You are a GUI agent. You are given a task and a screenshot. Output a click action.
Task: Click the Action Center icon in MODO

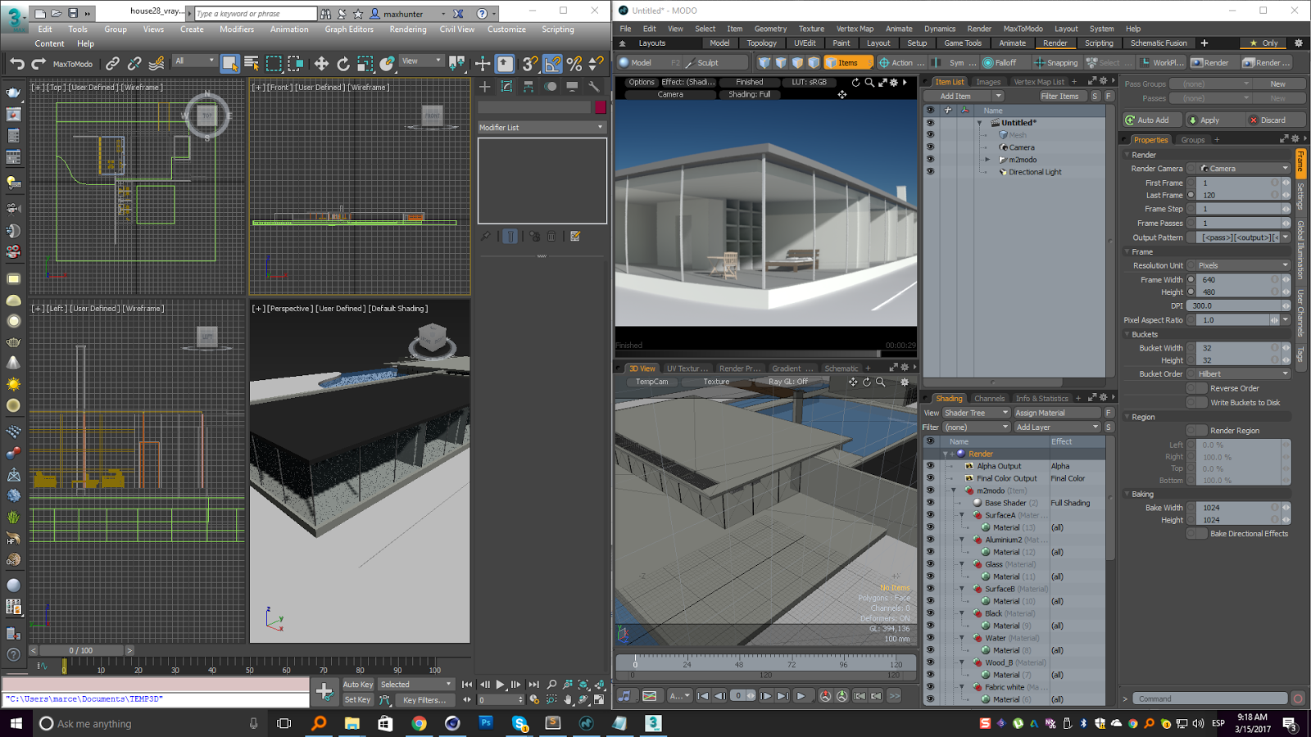[x=884, y=62]
